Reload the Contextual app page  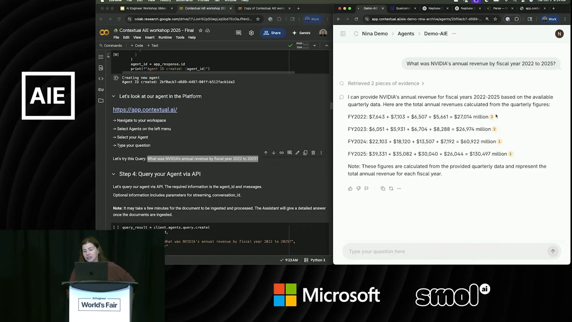coord(356,19)
